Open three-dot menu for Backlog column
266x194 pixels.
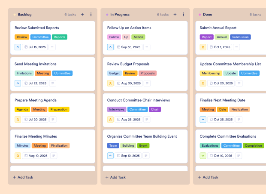point(91,15)
